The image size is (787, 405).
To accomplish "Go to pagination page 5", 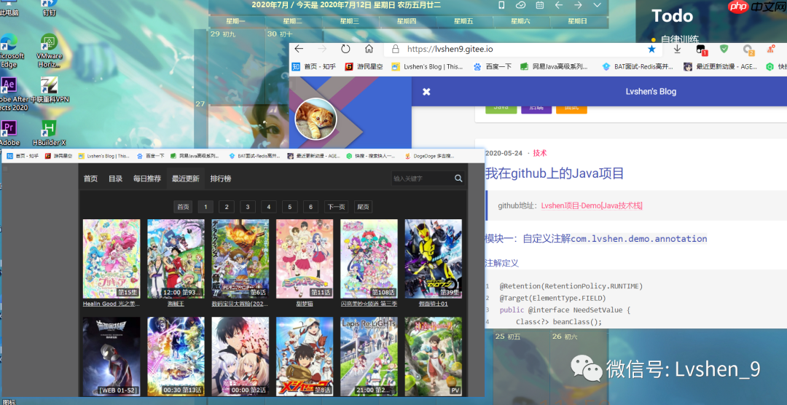I will click(x=289, y=207).
